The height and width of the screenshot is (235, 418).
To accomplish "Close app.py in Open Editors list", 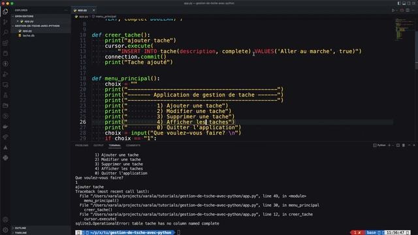I will coord(18,22).
